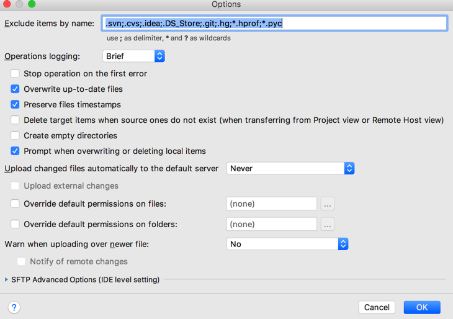The image size is (453, 319).
Task: Enable Override default permissions on folders
Action: point(16,224)
